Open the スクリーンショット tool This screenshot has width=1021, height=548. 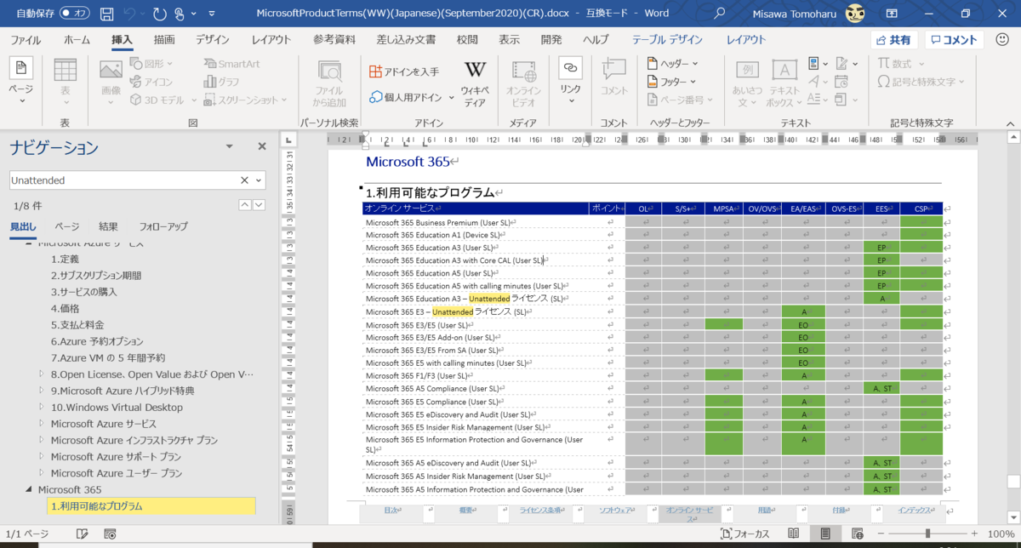pos(245,100)
